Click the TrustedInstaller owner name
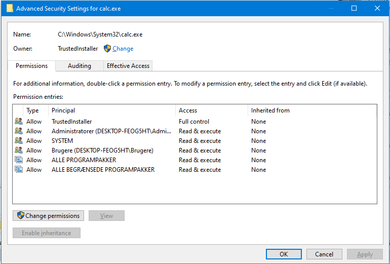The width and height of the screenshot is (390, 264). pos(78,49)
